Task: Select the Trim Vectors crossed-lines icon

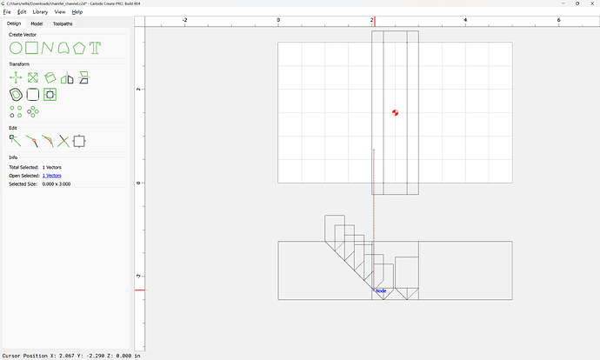Action: (x=63, y=140)
